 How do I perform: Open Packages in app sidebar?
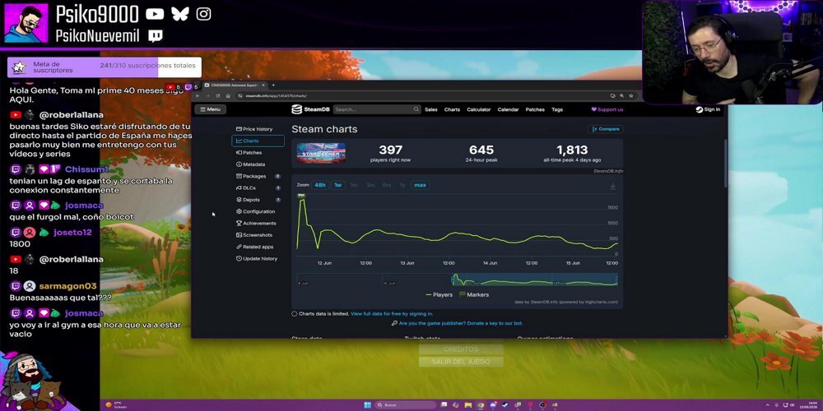click(x=257, y=176)
